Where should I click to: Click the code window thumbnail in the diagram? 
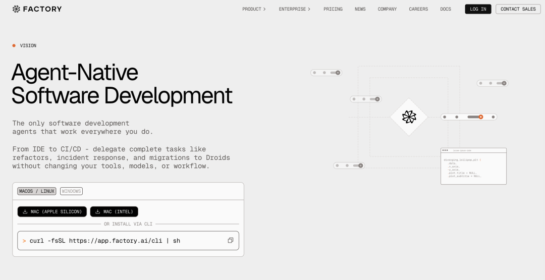point(473,166)
